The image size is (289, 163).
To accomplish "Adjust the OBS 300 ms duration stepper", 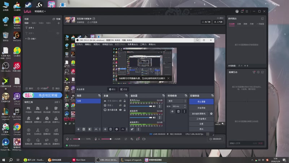I will tap(185, 106).
